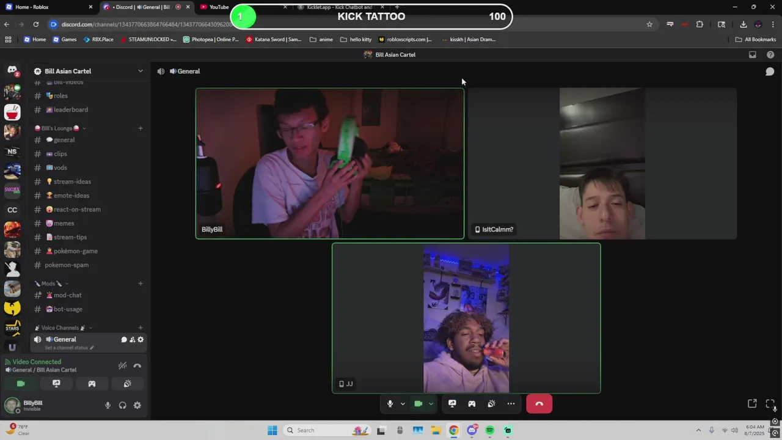This screenshot has height=440, width=782.
Task: Open soundboard from sidebar panel
Action: tap(127, 384)
